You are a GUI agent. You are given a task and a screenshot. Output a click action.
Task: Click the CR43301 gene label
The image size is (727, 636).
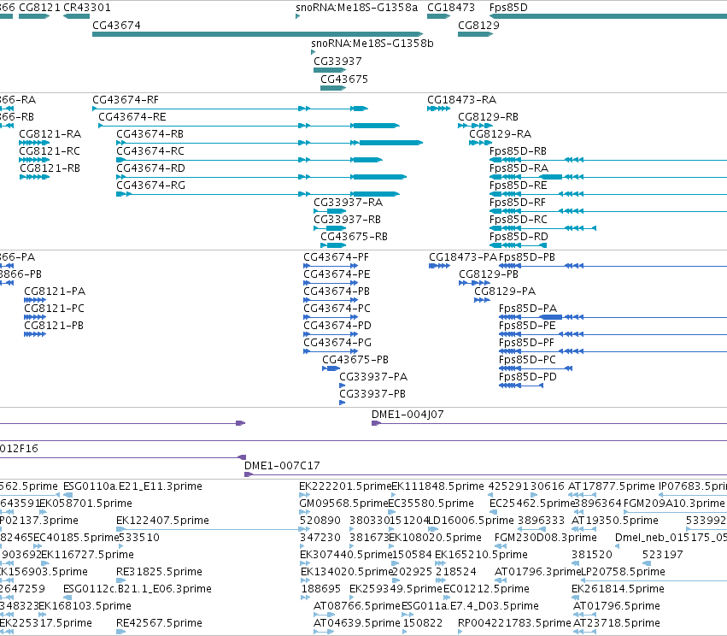pos(86,8)
